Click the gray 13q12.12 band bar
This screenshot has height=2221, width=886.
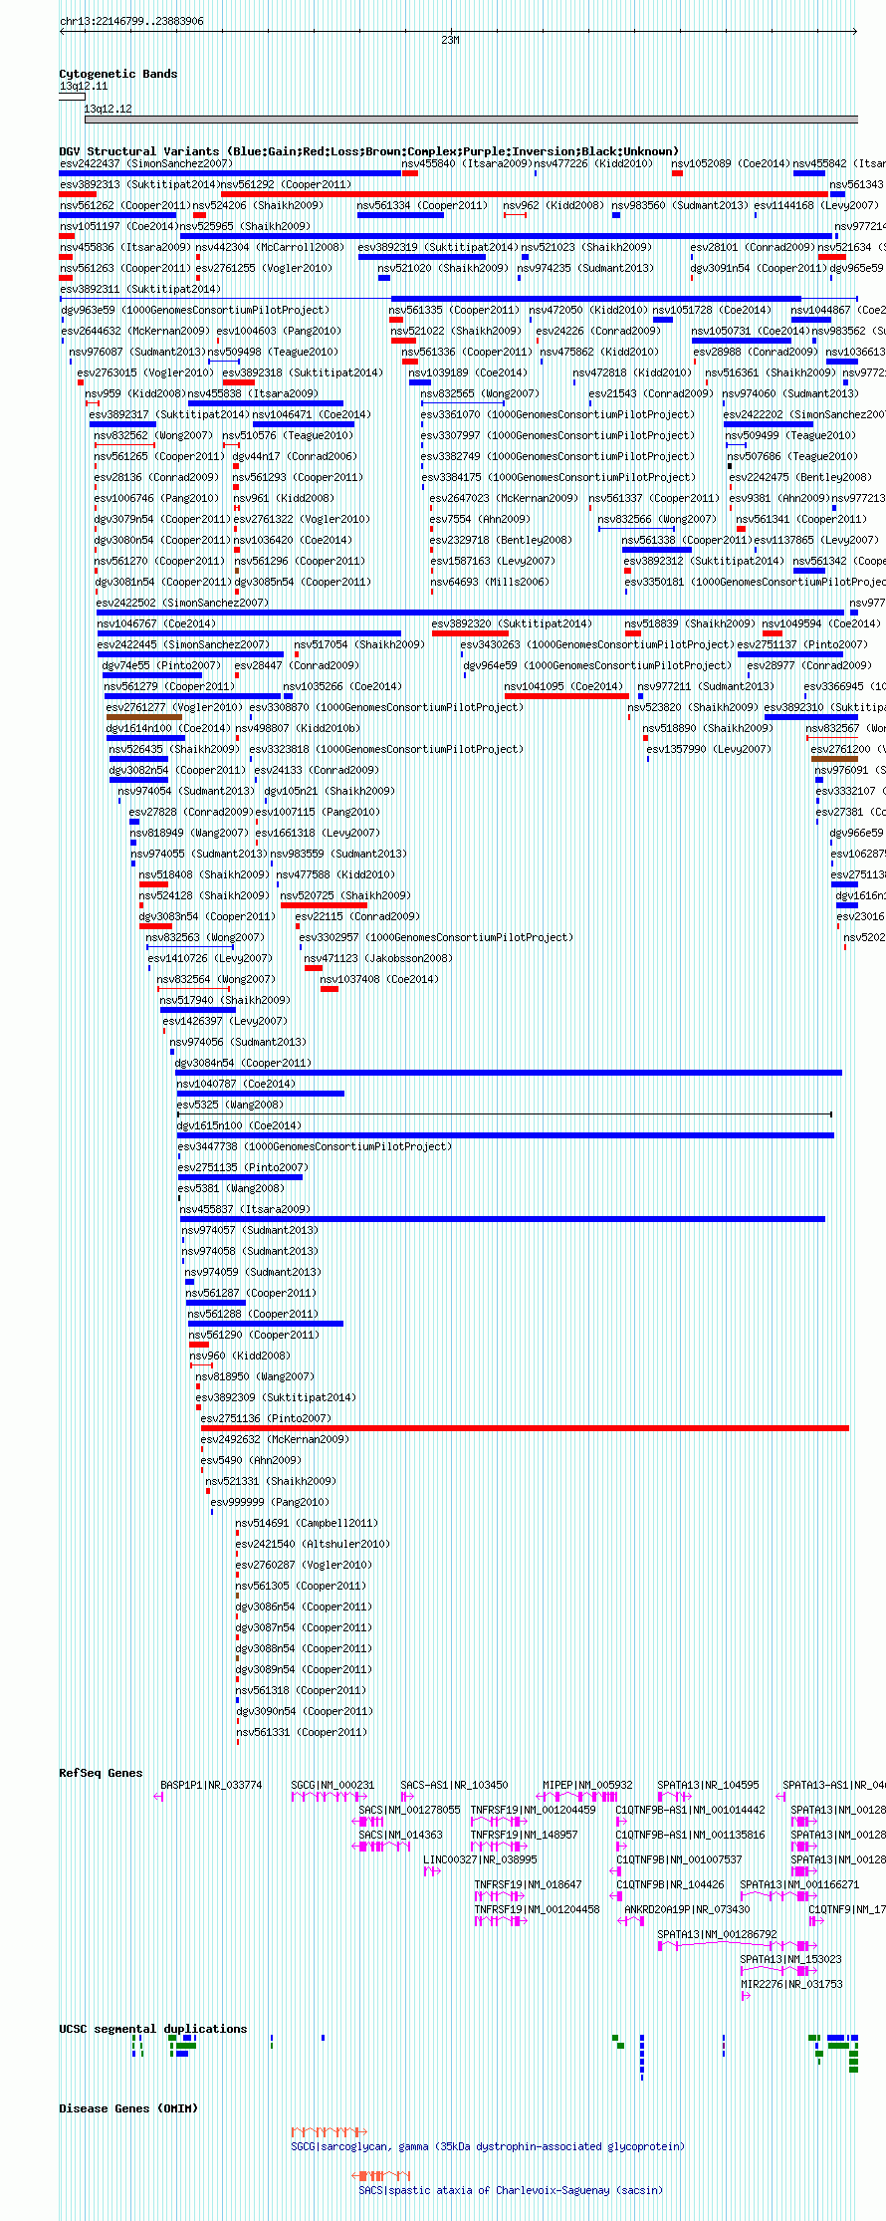tap(471, 120)
